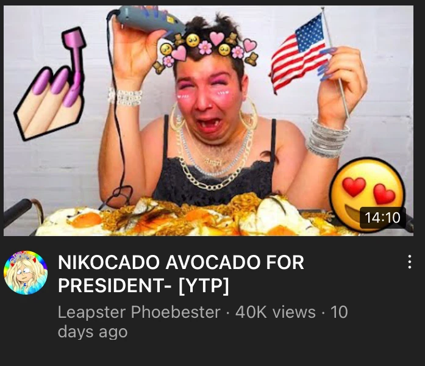This screenshot has width=425, height=366.
Task: Open the three-dot video options menu
Action: 410,262
